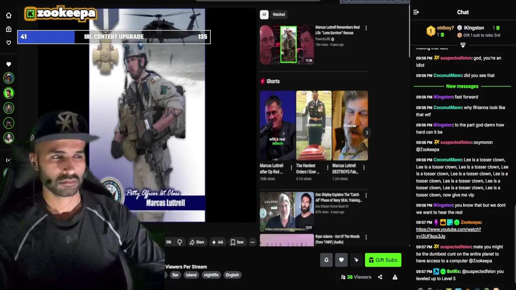The image size is (516, 290).
Task: Click iKingston on the gift leaderboard
Action: (x=474, y=28)
